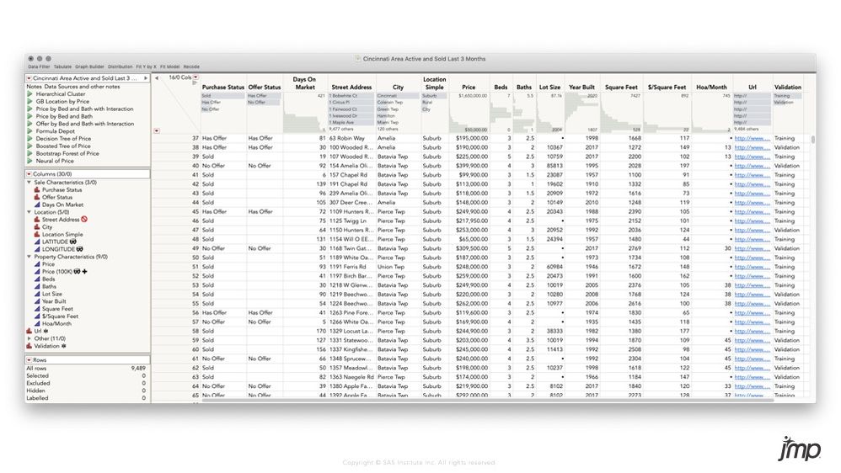The width and height of the screenshot is (841, 473).
Task: Open the URL link in row 45
Action: pyautogui.click(x=752, y=211)
